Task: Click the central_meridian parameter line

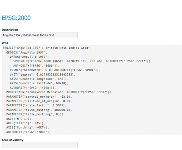Action: click(39, 97)
